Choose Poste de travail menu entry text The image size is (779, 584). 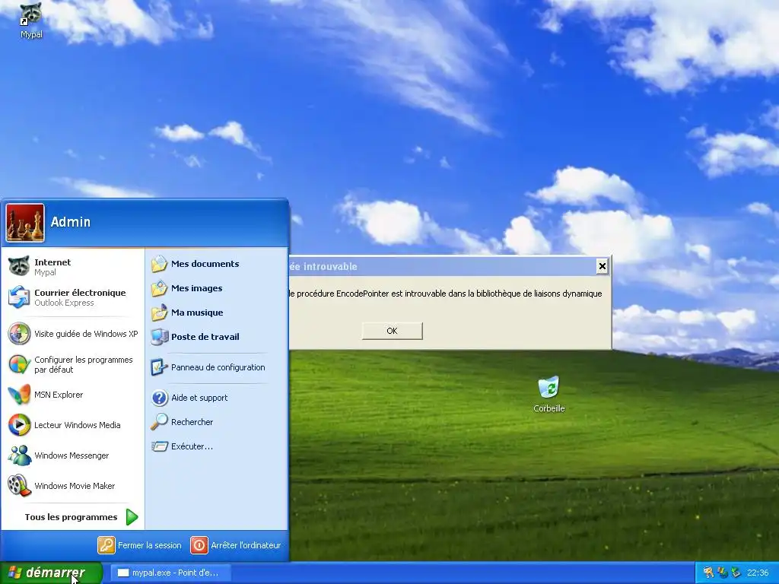[205, 337]
